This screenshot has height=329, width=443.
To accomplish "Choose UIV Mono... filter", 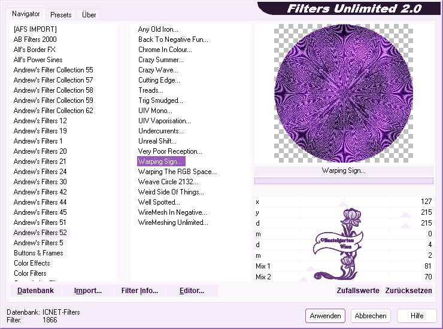I will pos(155,111).
